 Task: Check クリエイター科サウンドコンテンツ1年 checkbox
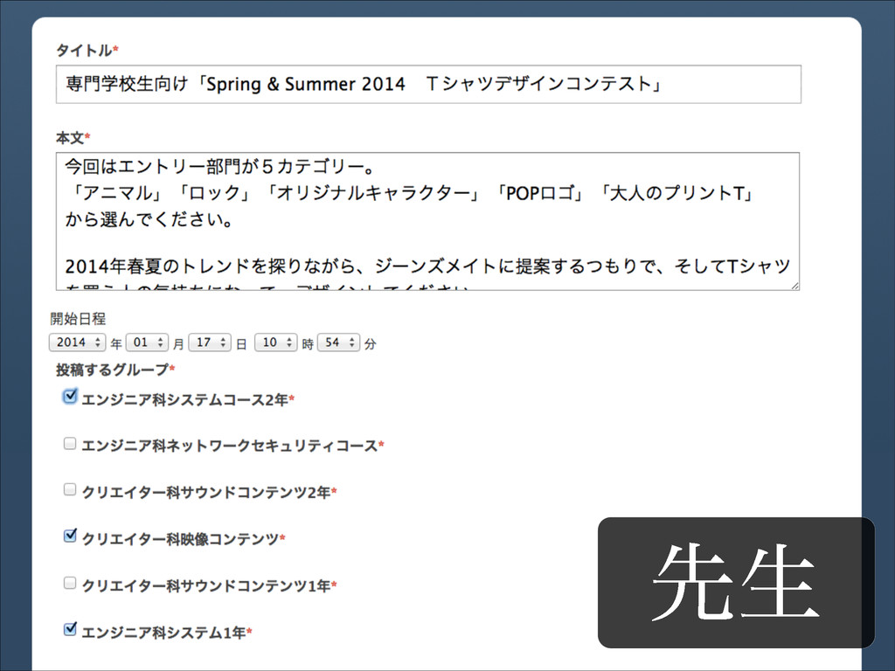coord(70,583)
